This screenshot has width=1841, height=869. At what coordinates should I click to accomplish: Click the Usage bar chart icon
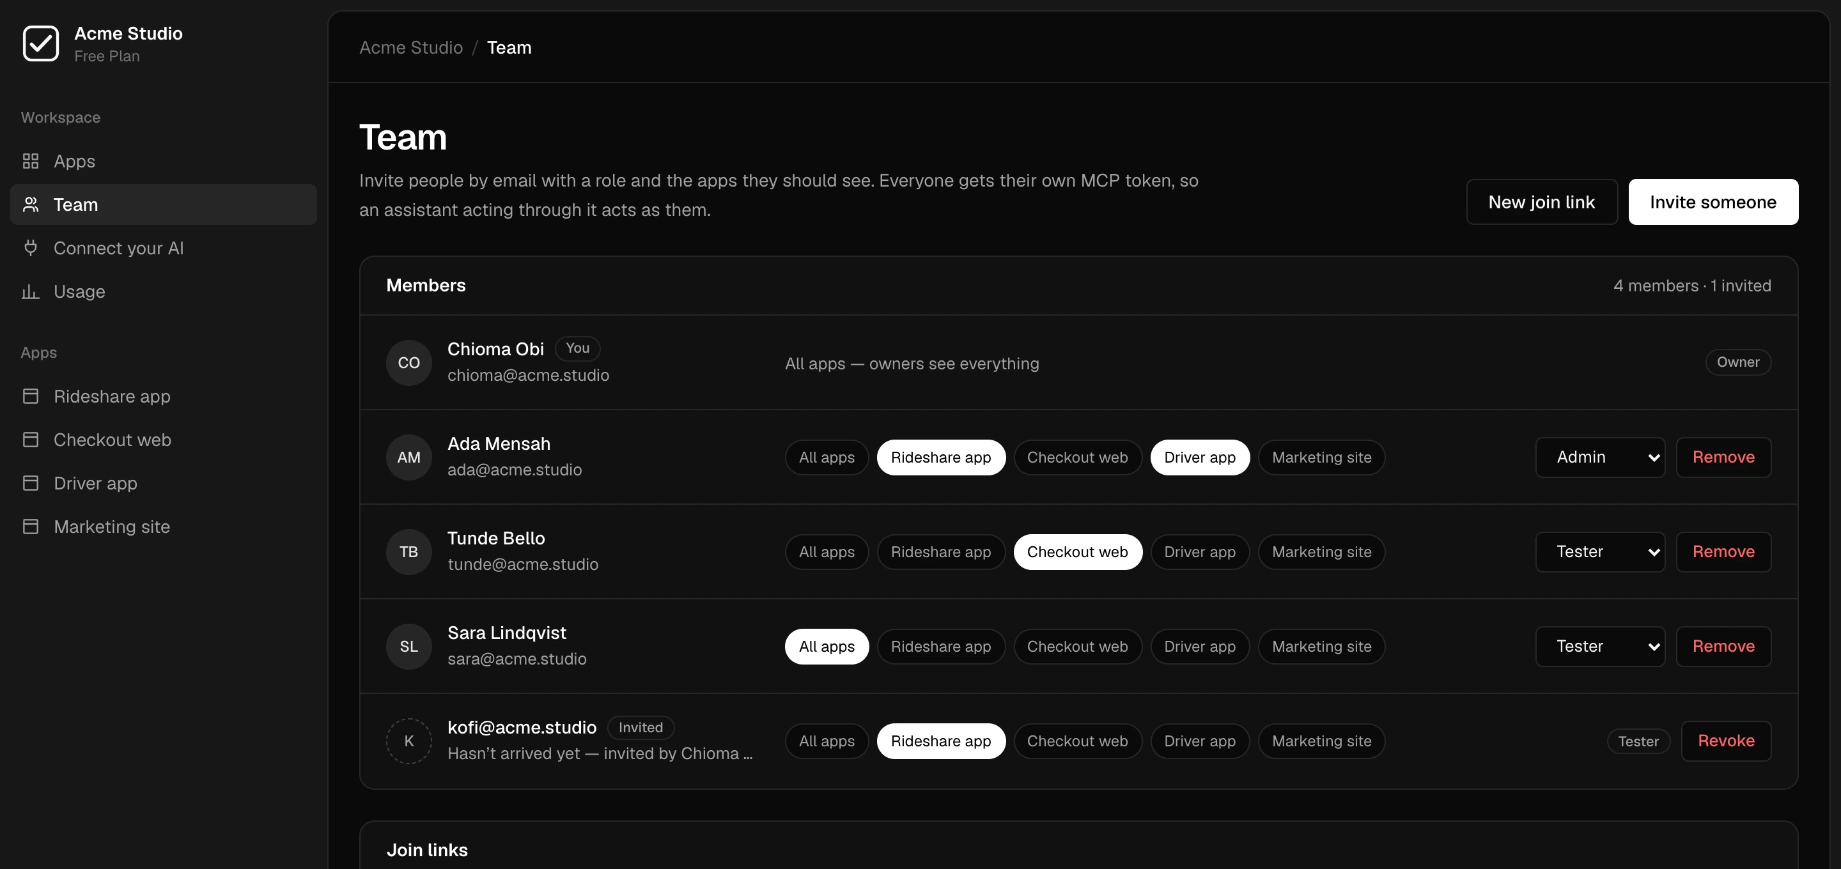point(30,291)
